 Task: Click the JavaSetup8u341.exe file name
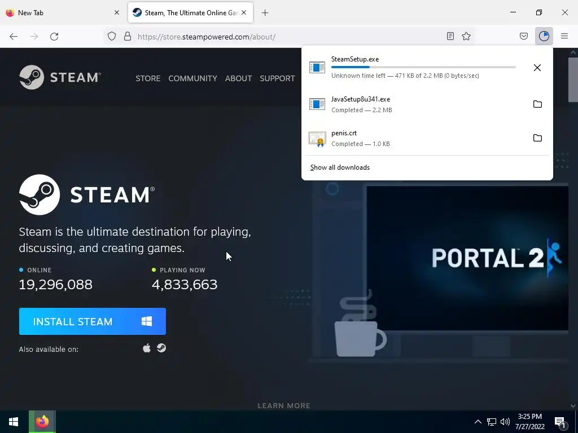coord(361,99)
